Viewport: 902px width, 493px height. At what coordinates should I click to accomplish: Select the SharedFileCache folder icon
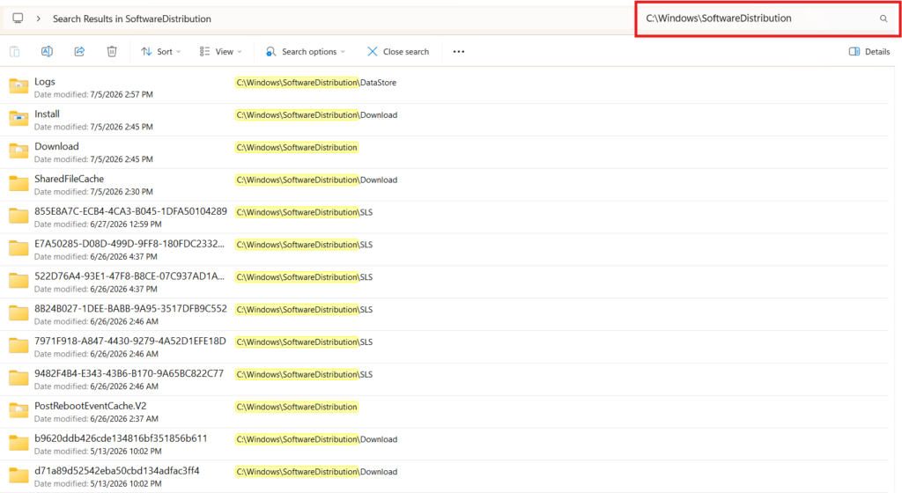coord(18,183)
